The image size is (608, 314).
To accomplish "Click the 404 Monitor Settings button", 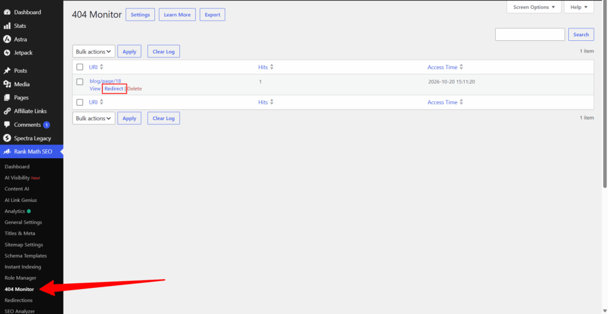I will coord(140,15).
